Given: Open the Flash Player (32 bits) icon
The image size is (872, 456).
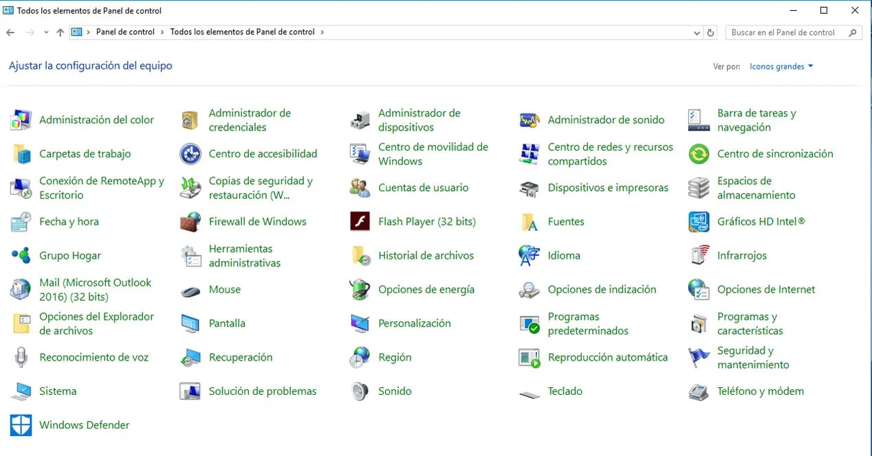Looking at the screenshot, I should pyautogui.click(x=360, y=222).
